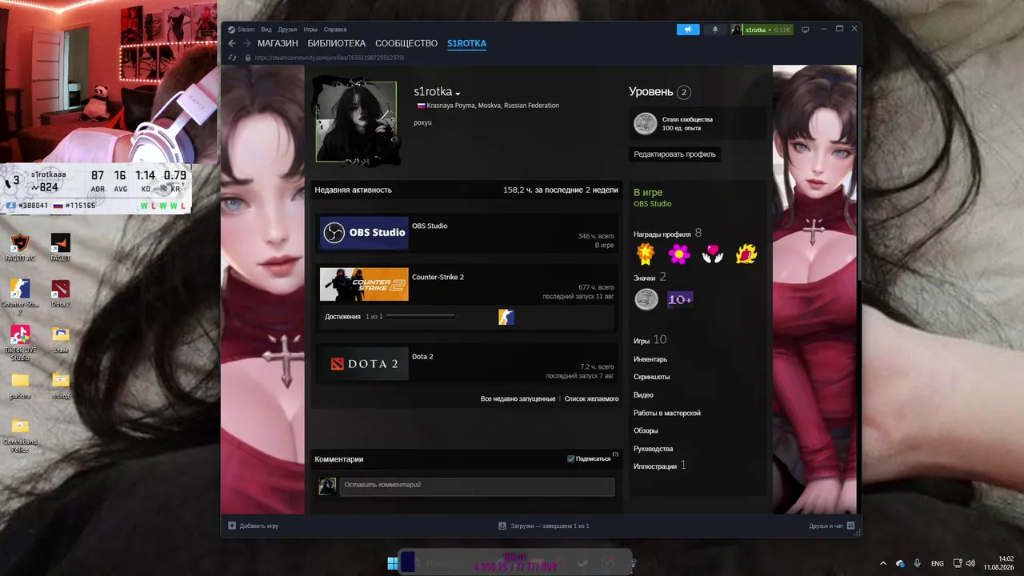Open the Steam announcements megaphone
Image resolution: width=1024 pixels, height=576 pixels.
point(688,30)
